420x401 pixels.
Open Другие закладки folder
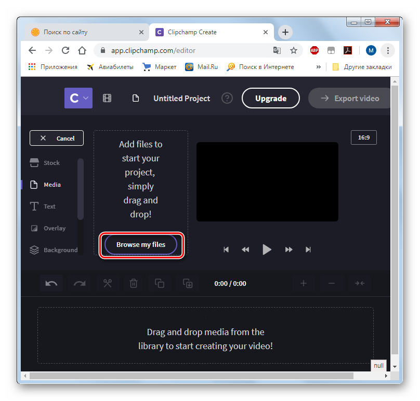(x=362, y=67)
